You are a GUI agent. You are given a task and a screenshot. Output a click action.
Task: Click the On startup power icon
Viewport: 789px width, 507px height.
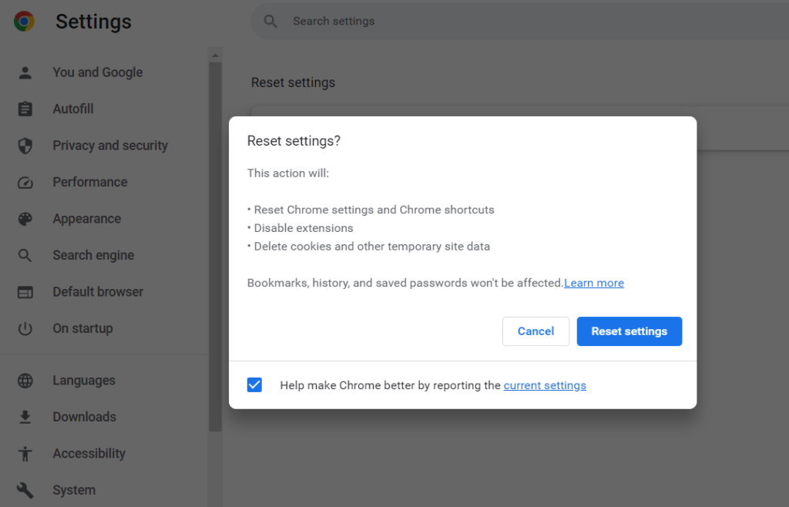(25, 329)
